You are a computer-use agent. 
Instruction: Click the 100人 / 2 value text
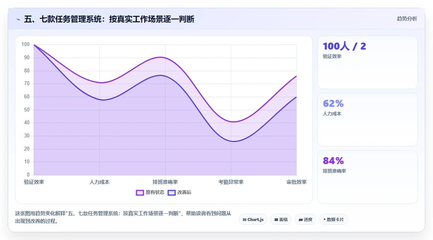344,46
